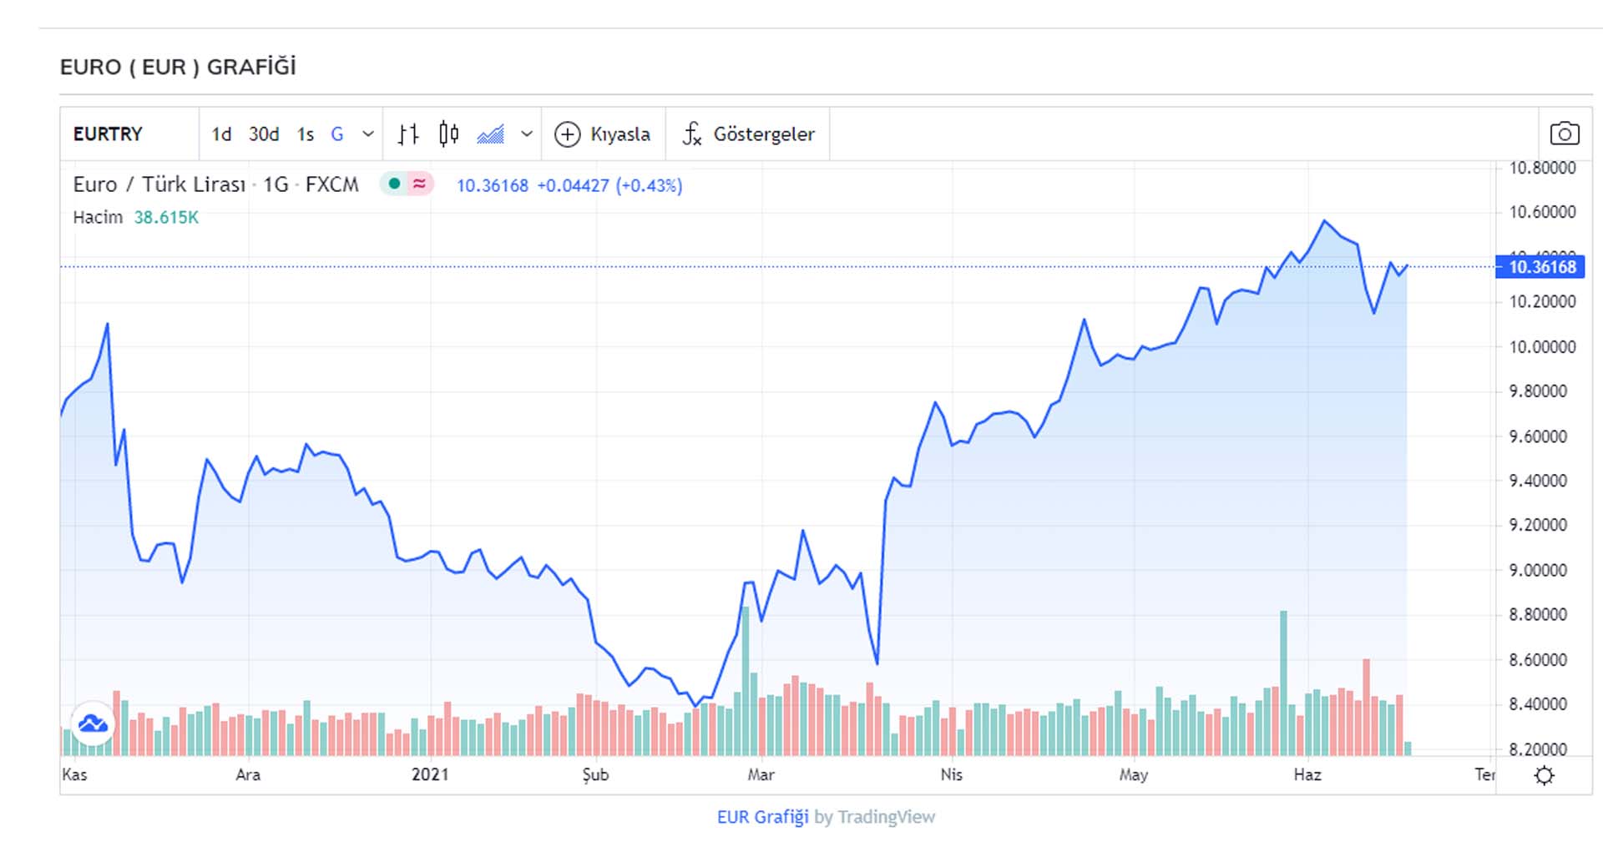The image size is (1603, 852).
Task: Open the chart style dropdown chevron
Action: pos(526,134)
